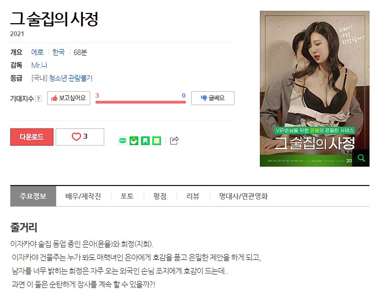Viewport: 376px width, 295px height.
Task: Toggle the heart like button
Action: click(80, 137)
